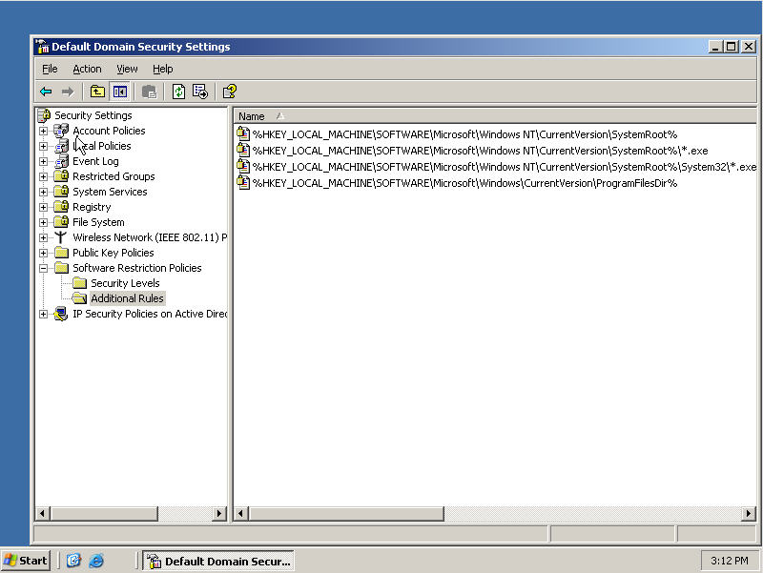Sort rules by the Name column header
763x573 pixels.
[495, 116]
